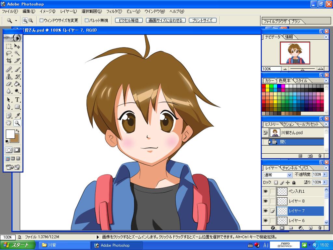Viewport: 333px width, 250px height.
Task: Open the Windows スタート button
Action: coord(18,245)
